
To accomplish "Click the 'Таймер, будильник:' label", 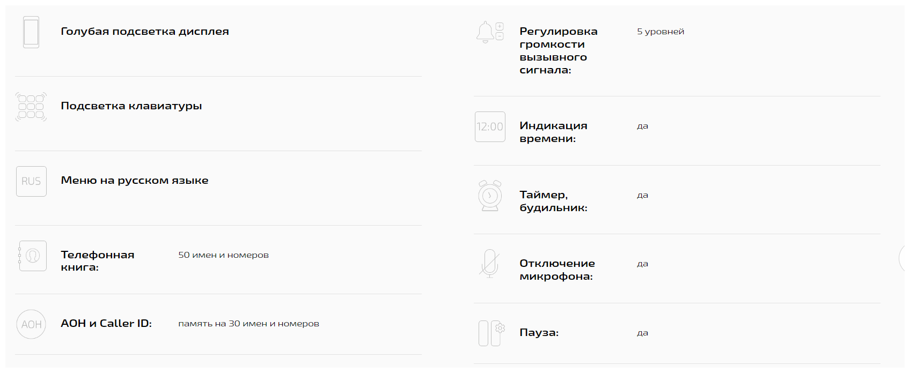I will click(x=553, y=202).
